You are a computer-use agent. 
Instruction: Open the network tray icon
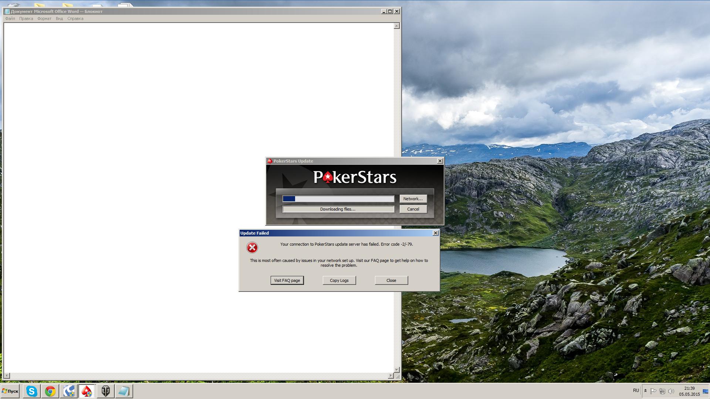coord(662,391)
